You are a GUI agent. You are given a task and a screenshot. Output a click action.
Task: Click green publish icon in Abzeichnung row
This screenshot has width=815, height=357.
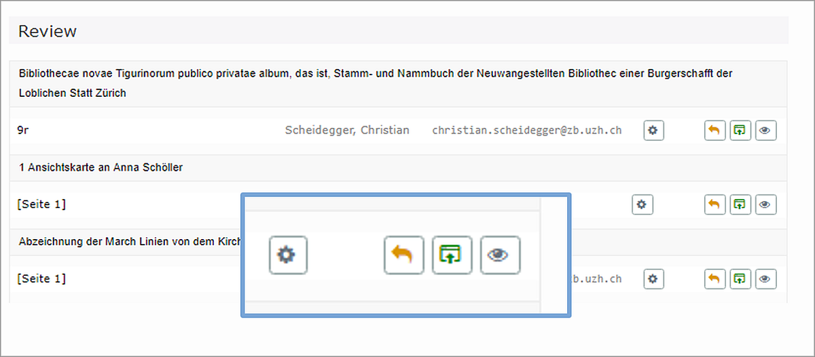[740, 278]
